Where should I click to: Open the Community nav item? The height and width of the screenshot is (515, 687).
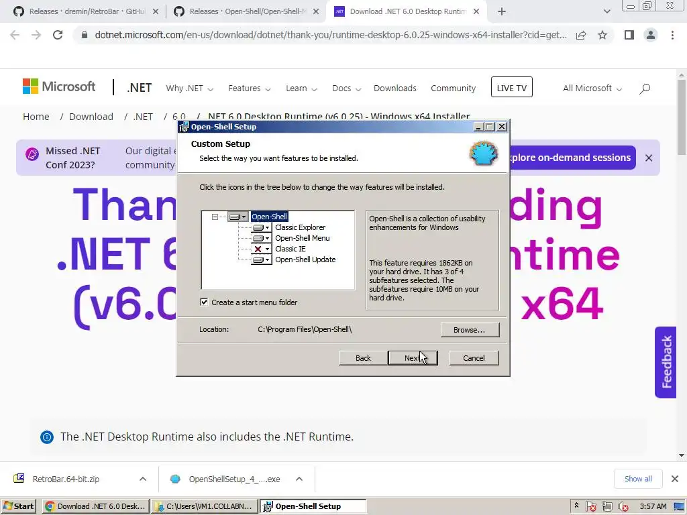(x=453, y=89)
